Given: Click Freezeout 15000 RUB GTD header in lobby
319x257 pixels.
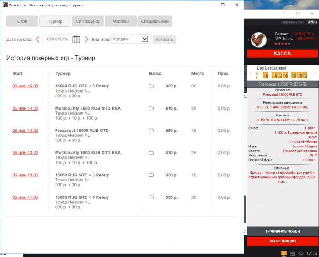Looking at the screenshot, I should pyautogui.click(x=283, y=84).
